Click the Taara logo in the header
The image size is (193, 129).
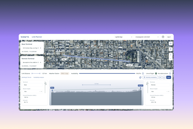click(25, 37)
